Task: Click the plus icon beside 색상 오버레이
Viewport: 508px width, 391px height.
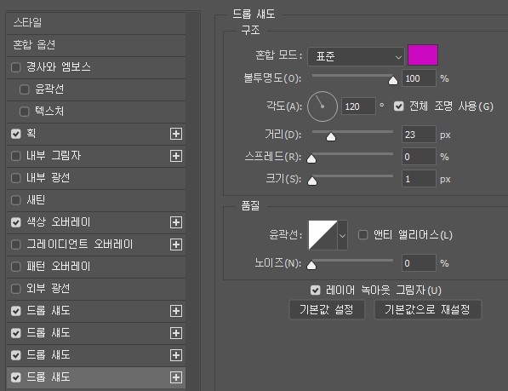Action: coord(176,222)
